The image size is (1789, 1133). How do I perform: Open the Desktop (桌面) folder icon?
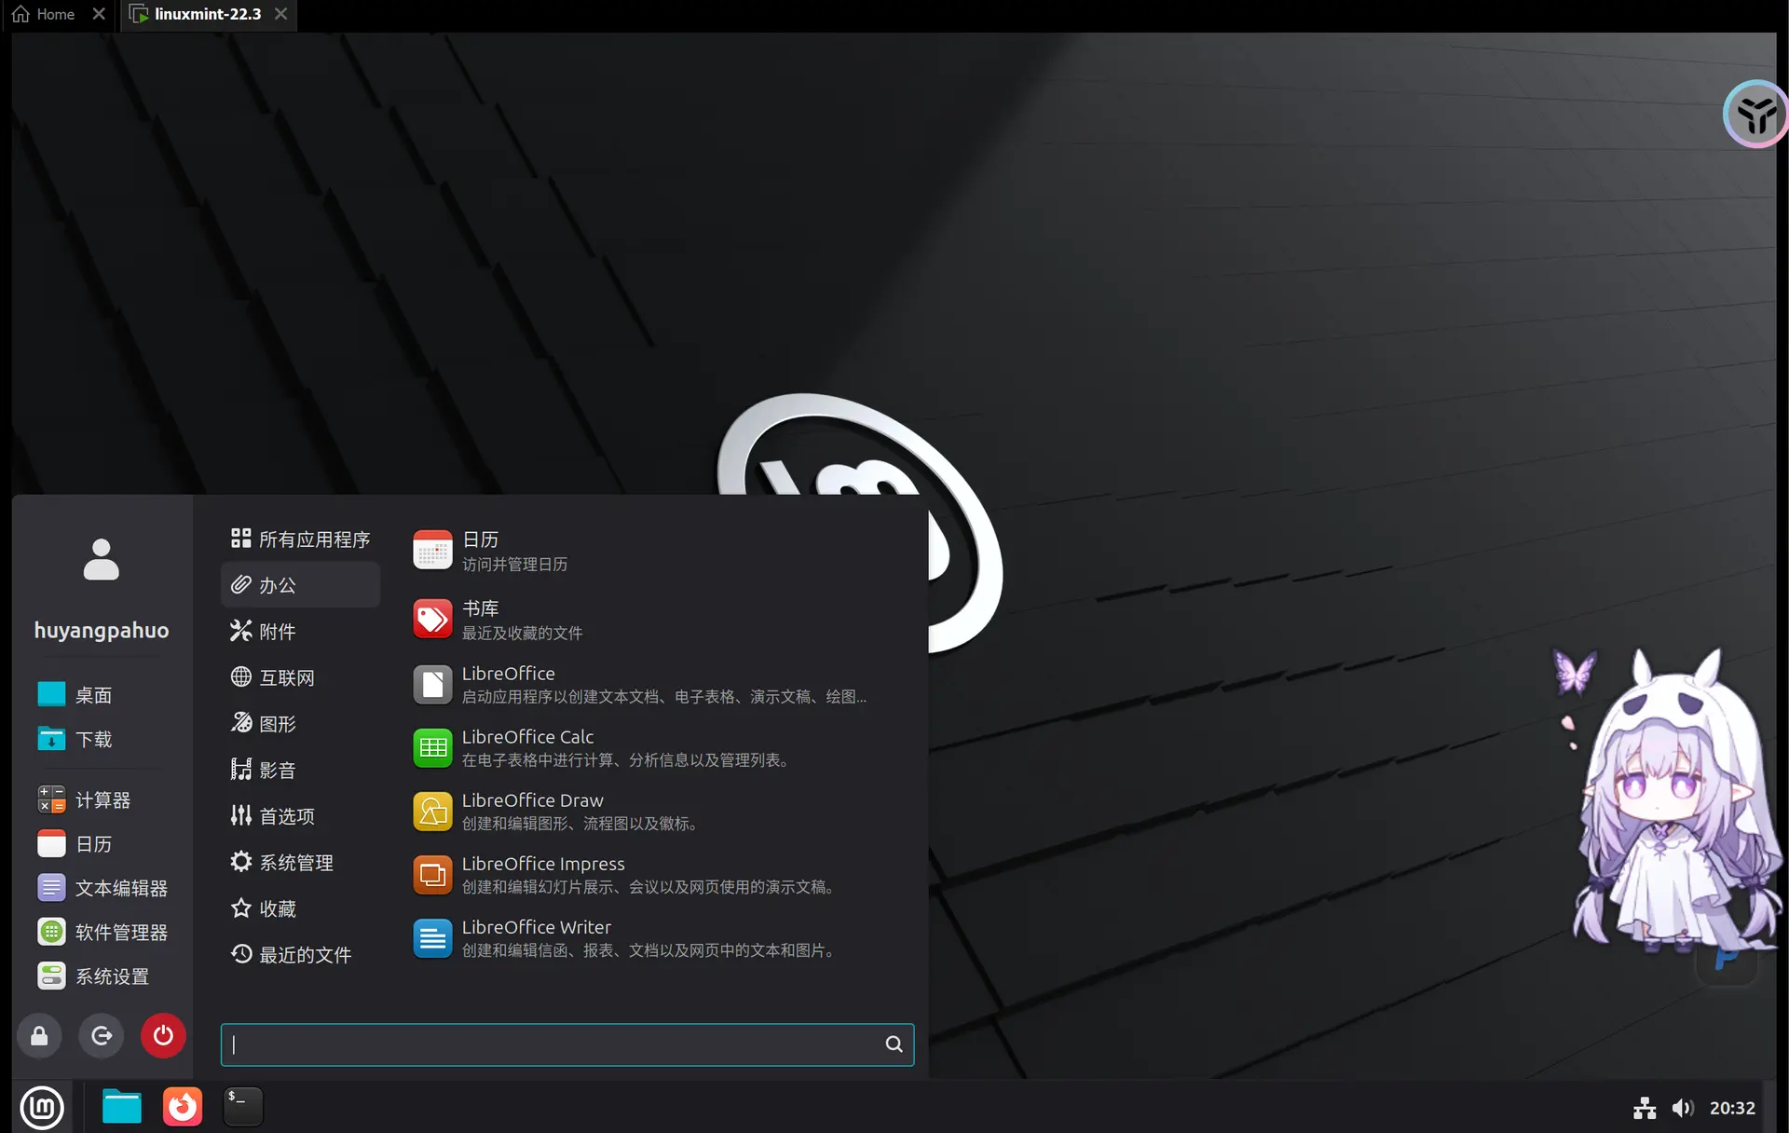[51, 694]
